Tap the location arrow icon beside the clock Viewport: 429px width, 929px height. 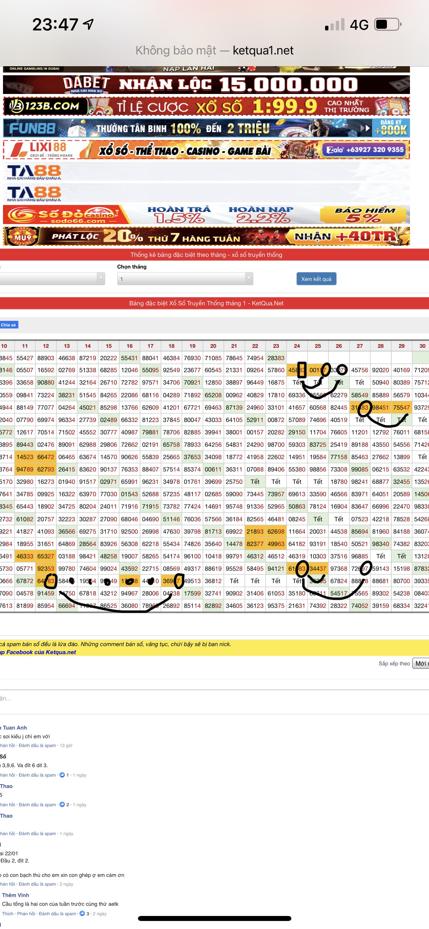[88, 24]
